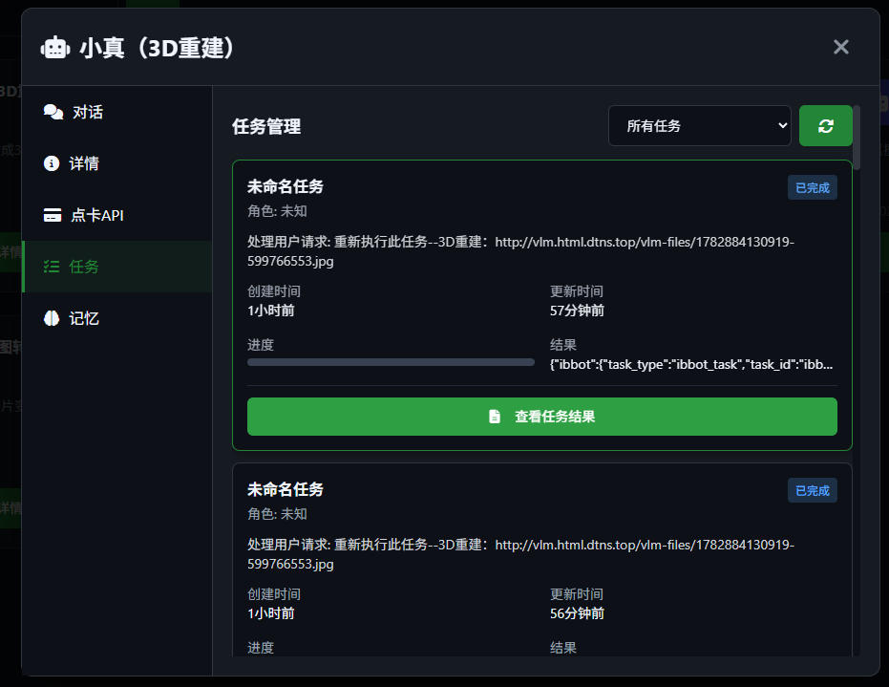Click the brain icon beside 记忆
Viewport: 889px width, 687px height.
pos(52,318)
